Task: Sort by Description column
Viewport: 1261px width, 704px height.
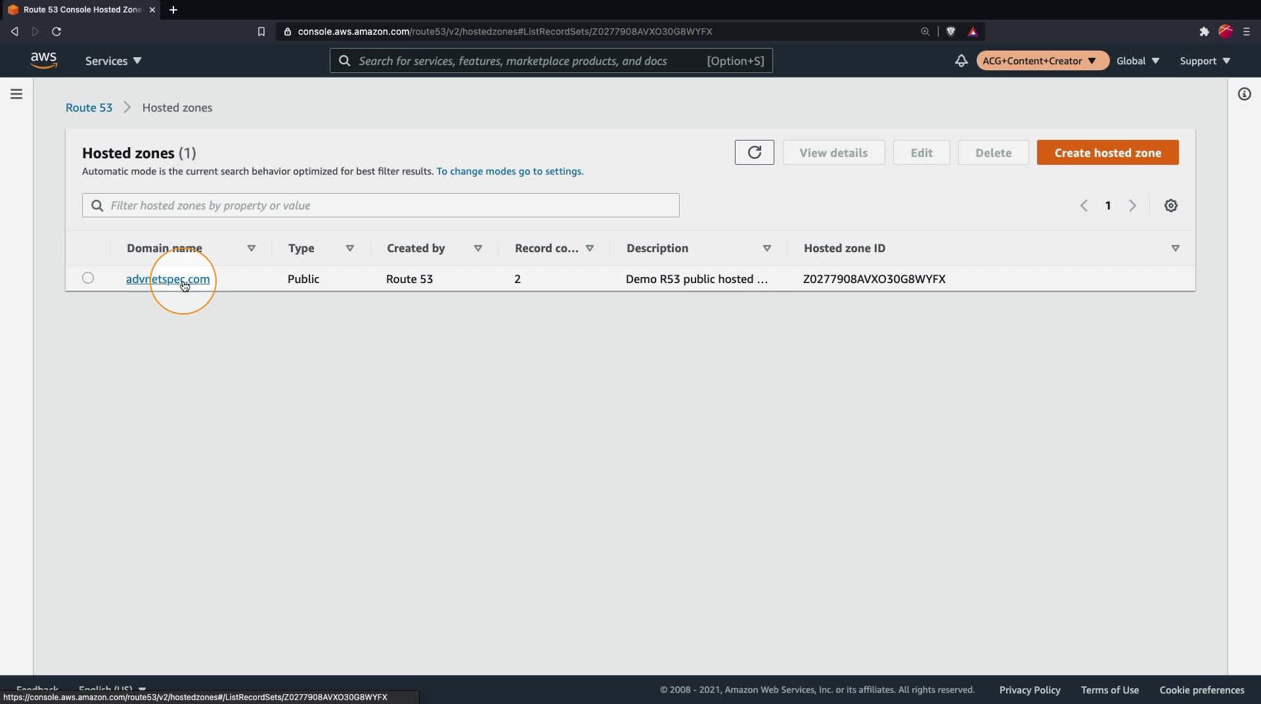Action: pyautogui.click(x=766, y=248)
